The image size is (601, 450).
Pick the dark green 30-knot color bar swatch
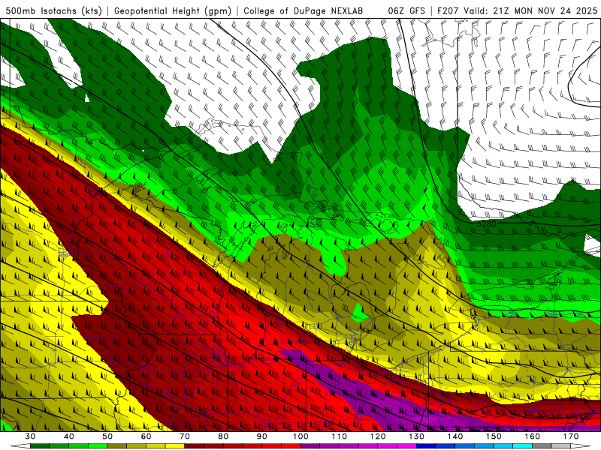click(40, 446)
